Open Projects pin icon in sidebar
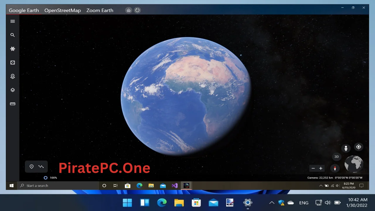This screenshot has width=375, height=211. (x=13, y=76)
